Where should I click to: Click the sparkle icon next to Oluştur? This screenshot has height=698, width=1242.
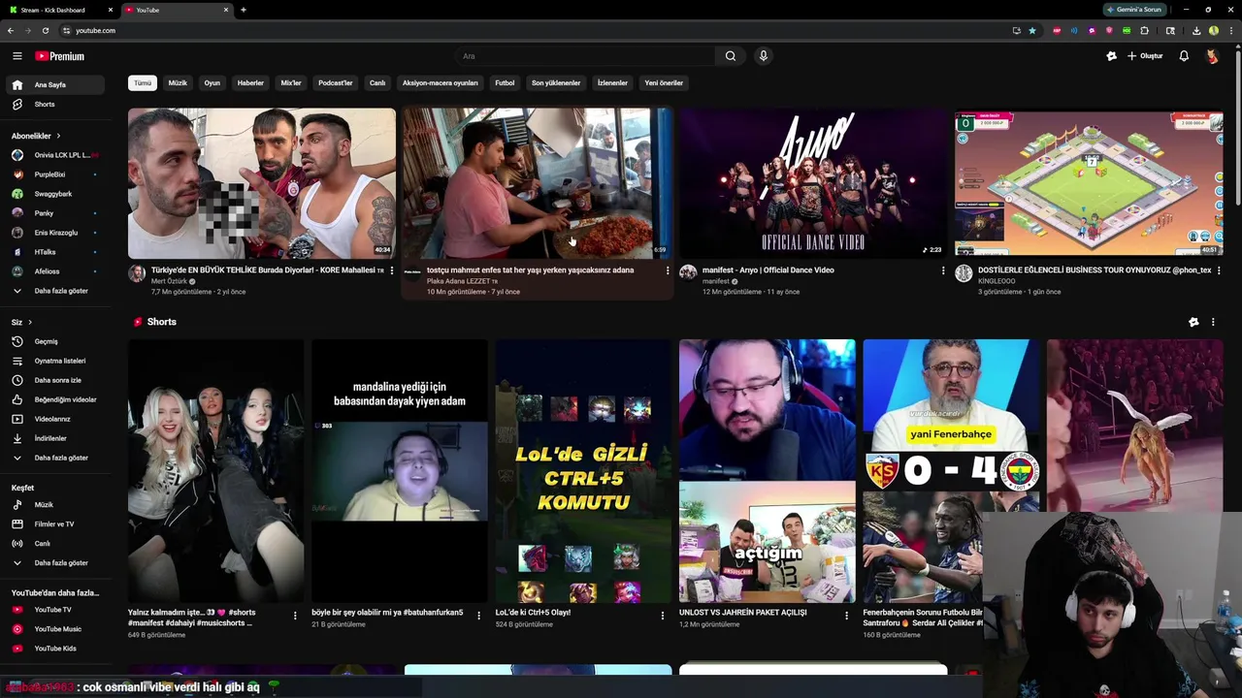pos(1111,56)
